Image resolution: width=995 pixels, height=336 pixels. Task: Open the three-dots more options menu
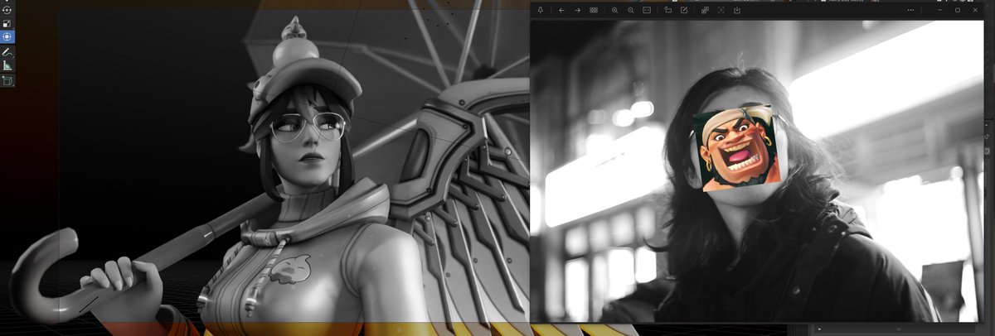(911, 10)
